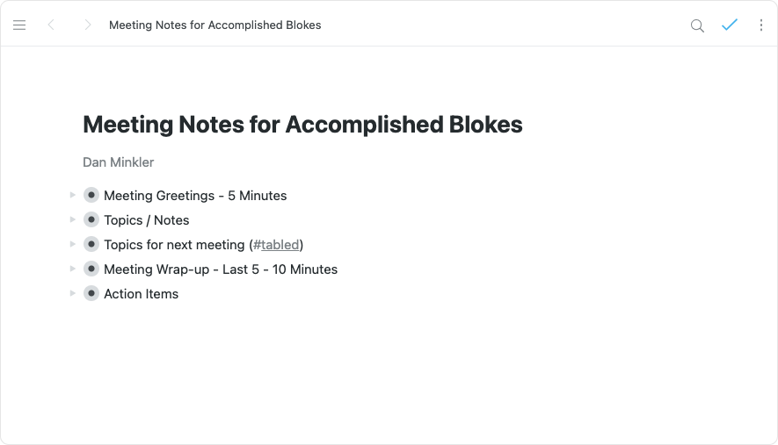This screenshot has width=778, height=445.
Task: Open the hamburger sidebar menu
Action: point(19,25)
